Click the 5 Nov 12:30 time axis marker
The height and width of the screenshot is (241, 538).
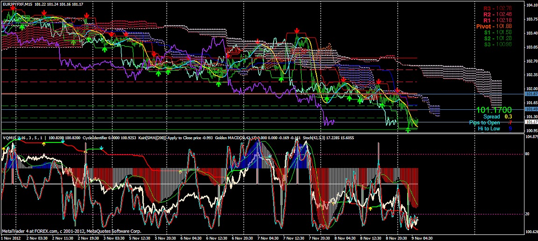(x=141, y=238)
